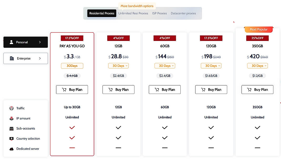Click the person icon on the Personal button

[x=11, y=42]
